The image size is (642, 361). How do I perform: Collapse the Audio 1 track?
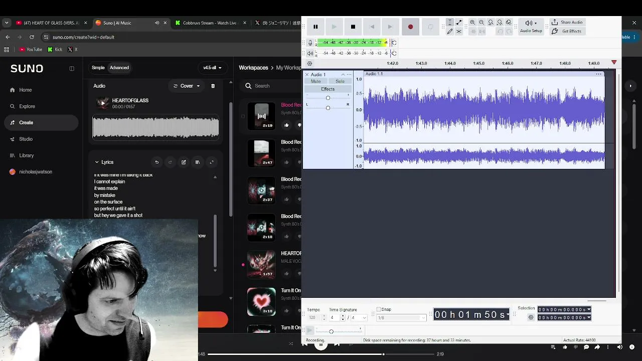click(x=343, y=75)
